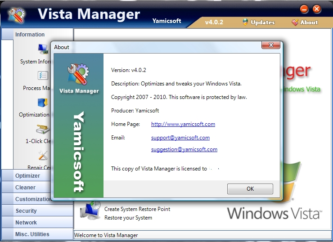The image size is (333, 242).
Task: Open the yamicsoft.com home page link
Action: click(183, 124)
